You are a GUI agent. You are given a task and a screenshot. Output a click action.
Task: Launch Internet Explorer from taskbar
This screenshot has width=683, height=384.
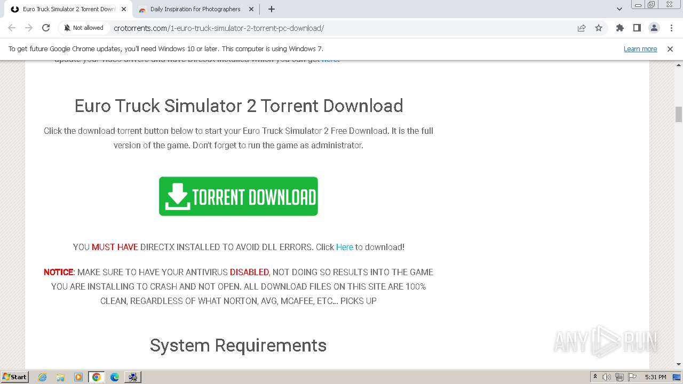coord(43,377)
